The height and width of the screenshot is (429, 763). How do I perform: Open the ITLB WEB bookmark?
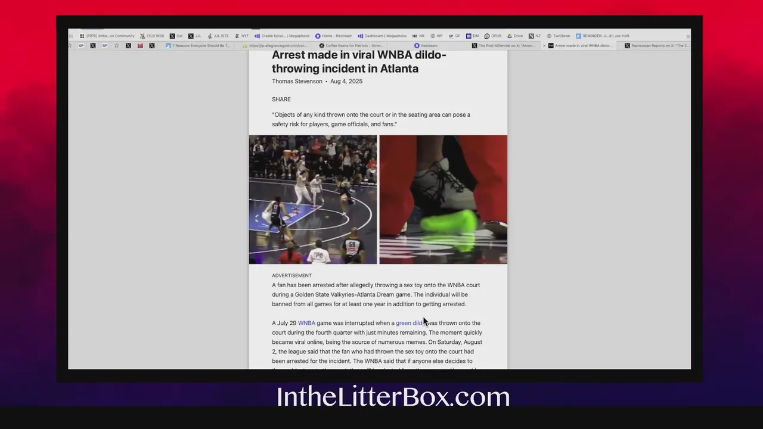coord(152,36)
